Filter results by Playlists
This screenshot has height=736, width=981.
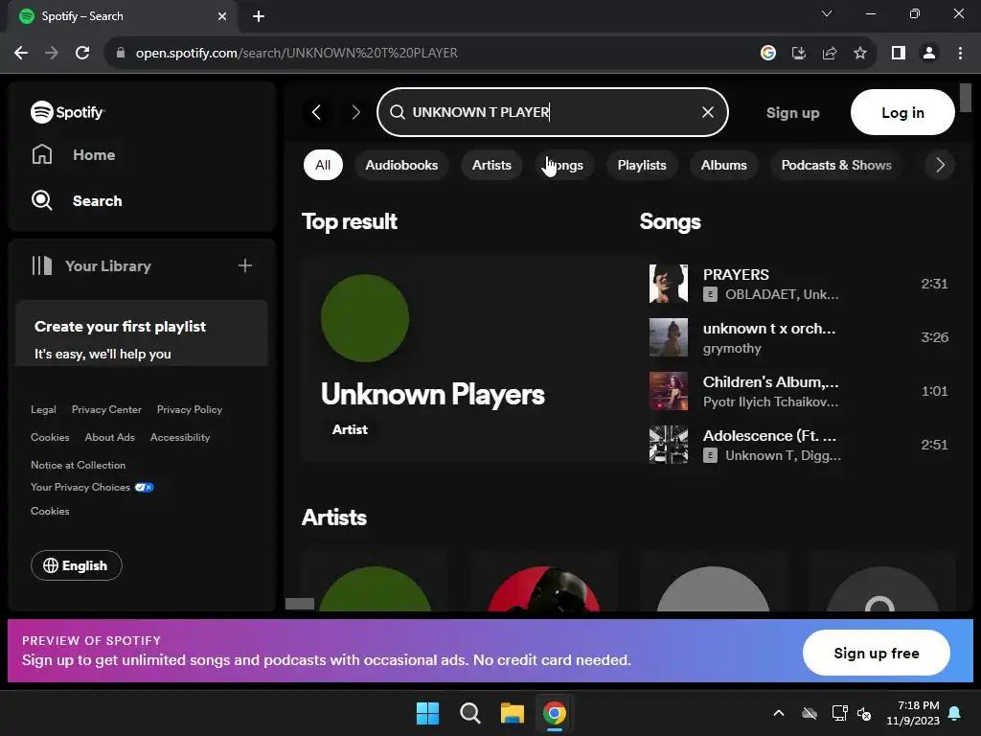click(x=642, y=165)
